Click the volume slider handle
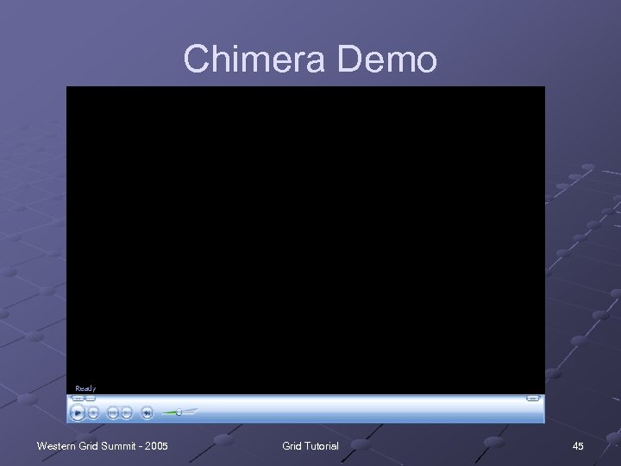The width and height of the screenshot is (621, 466). tap(179, 412)
